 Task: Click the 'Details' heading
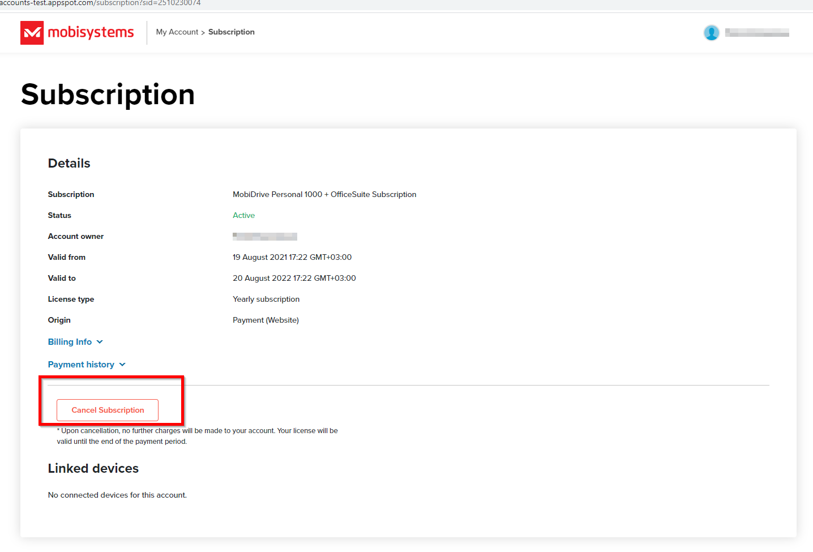coord(69,163)
